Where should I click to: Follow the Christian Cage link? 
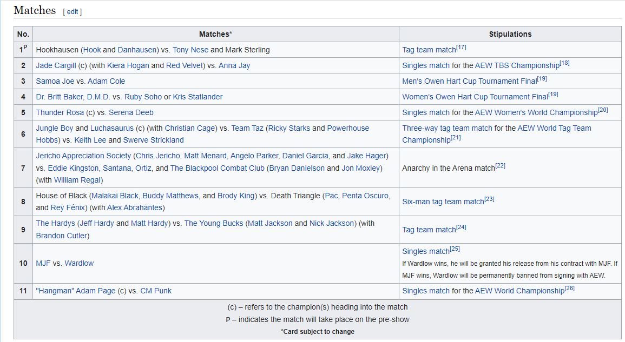(x=190, y=128)
